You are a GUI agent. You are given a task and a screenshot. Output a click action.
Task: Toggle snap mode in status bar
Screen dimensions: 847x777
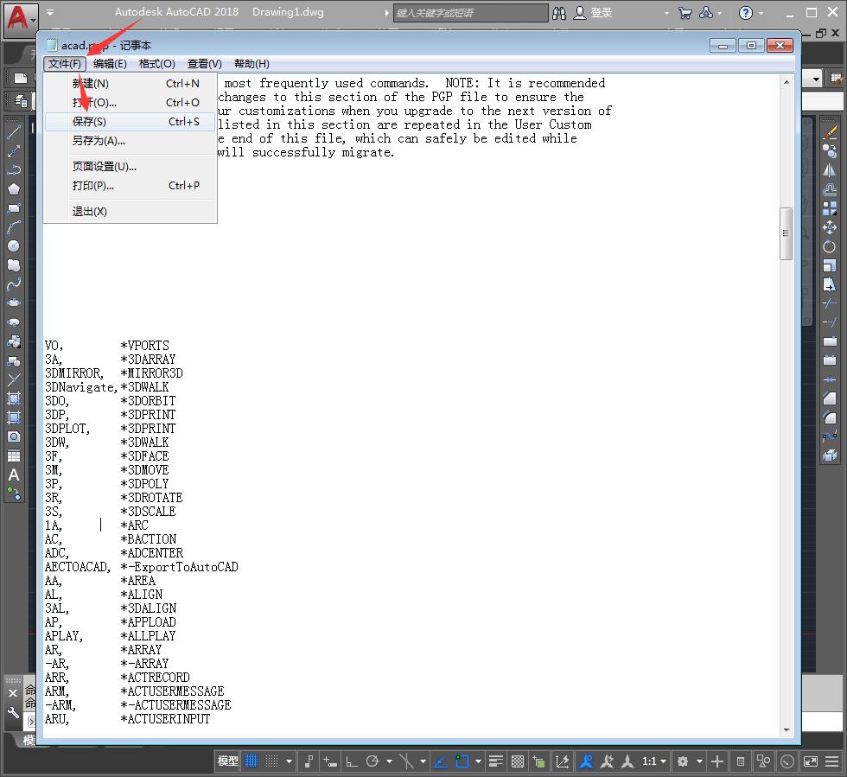(271, 761)
